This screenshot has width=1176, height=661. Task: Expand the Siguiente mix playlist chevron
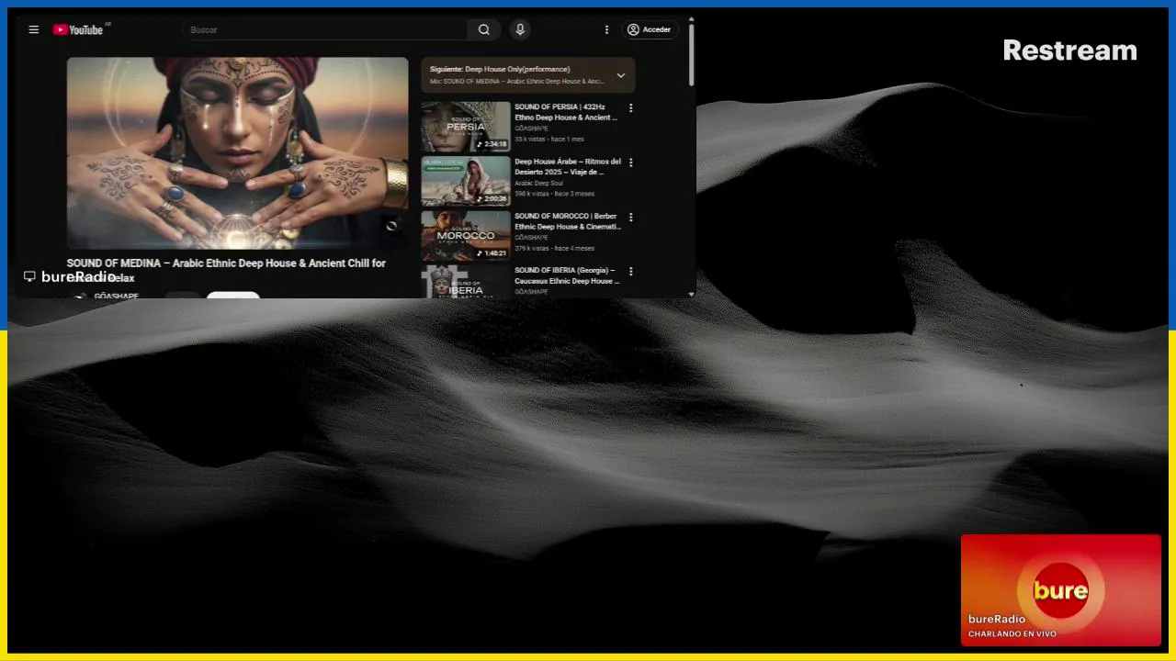[620, 75]
